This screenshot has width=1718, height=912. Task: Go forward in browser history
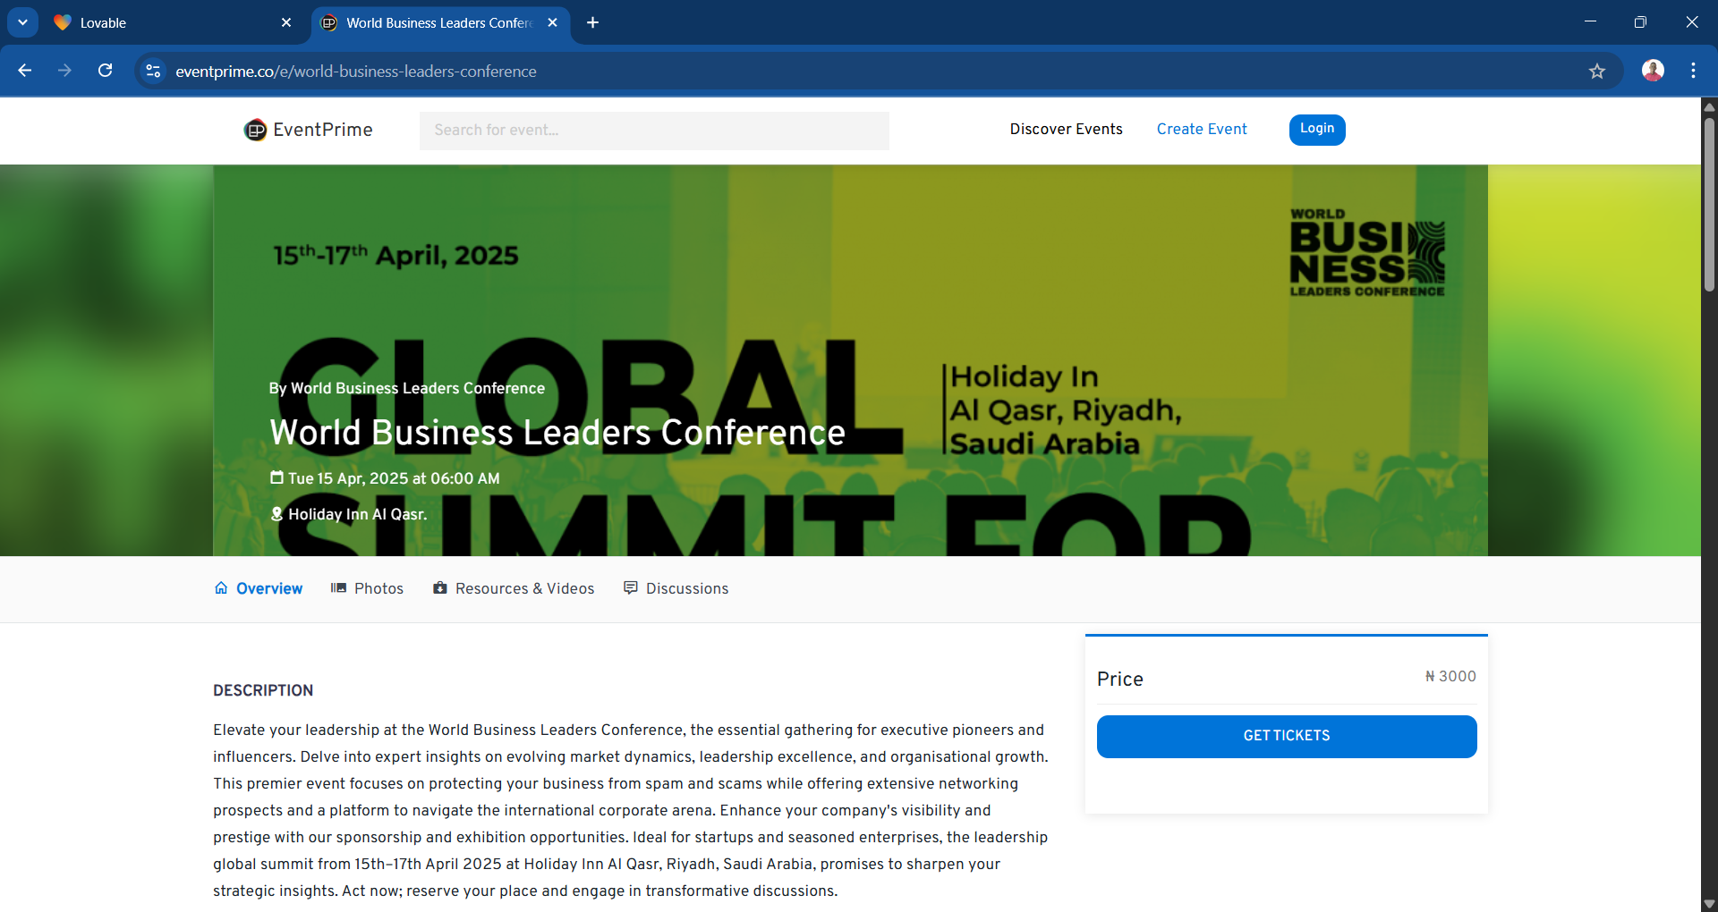pyautogui.click(x=64, y=71)
